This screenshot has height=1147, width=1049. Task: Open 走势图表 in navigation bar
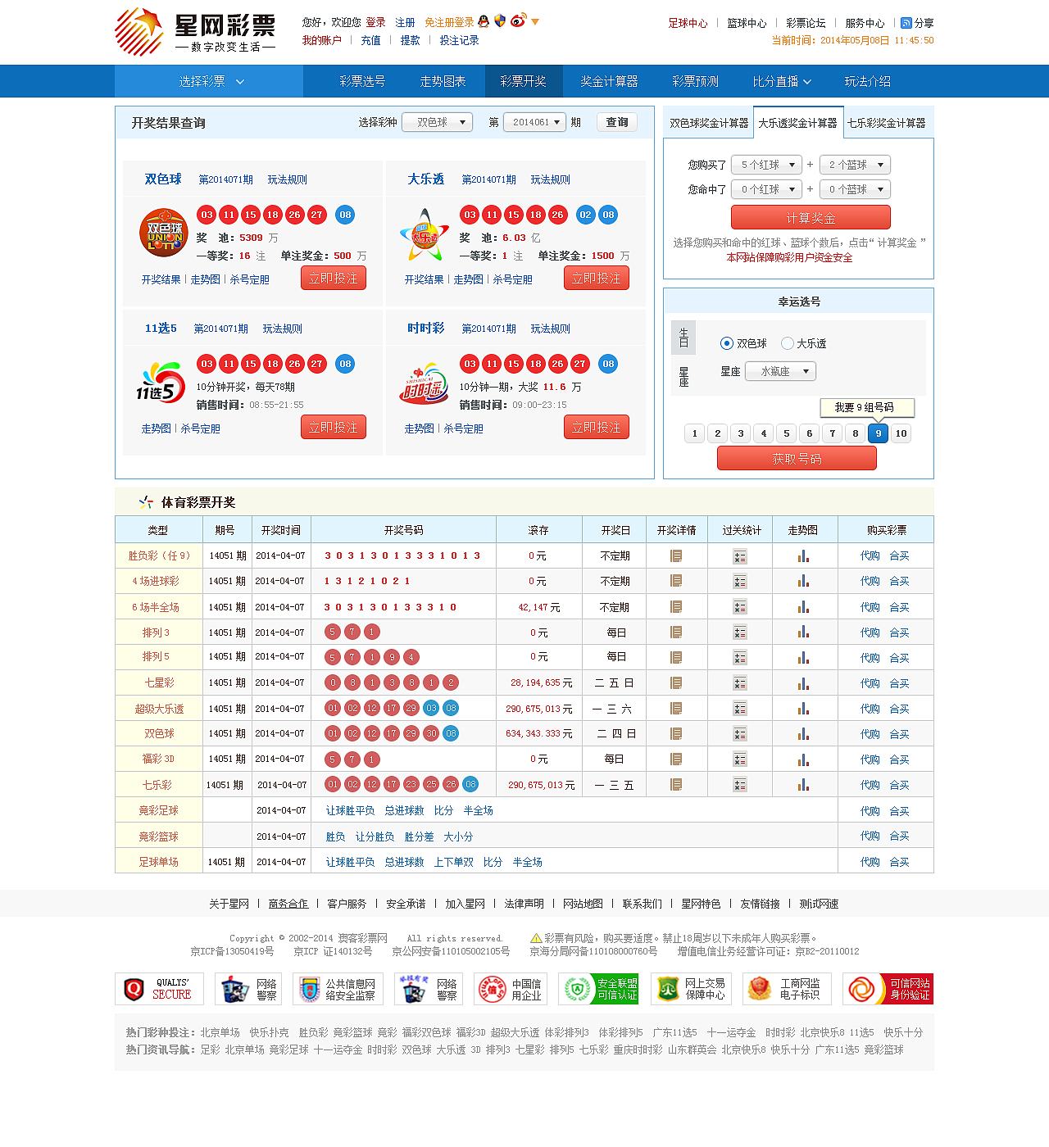coord(443,81)
